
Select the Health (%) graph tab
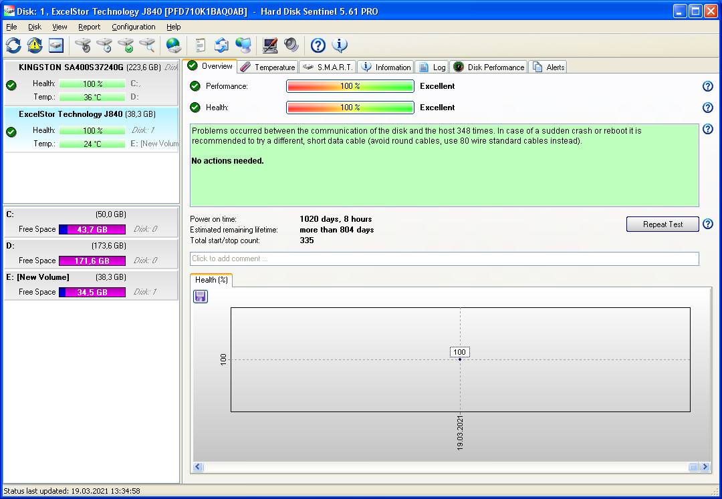click(211, 280)
